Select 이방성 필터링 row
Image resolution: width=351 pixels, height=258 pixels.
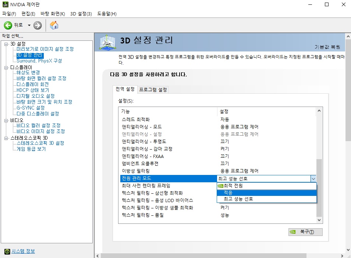pos(218,171)
